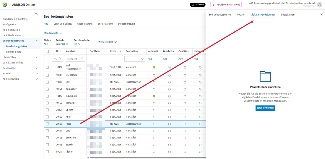Remove the Ich Sachbearbeiter filter

(x=79, y=44)
